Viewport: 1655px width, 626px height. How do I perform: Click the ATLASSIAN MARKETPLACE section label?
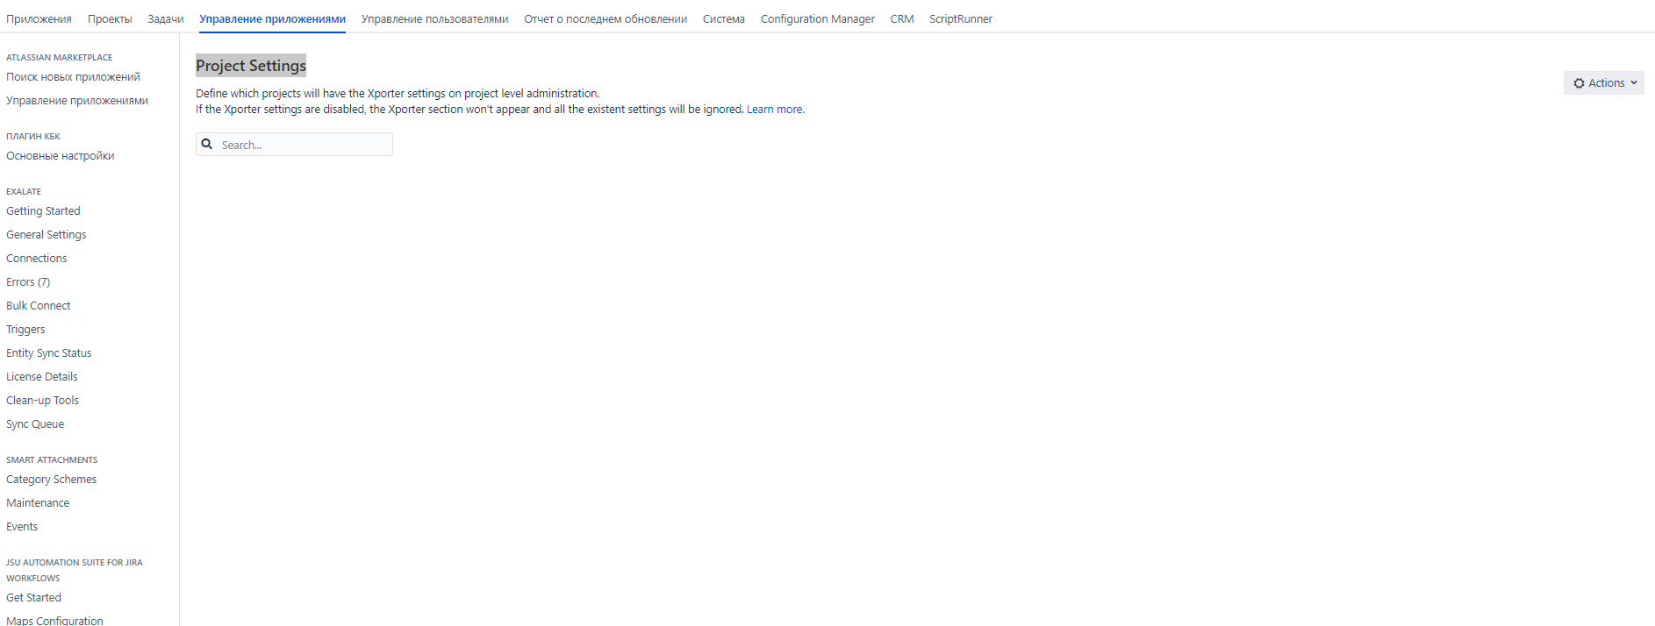(x=60, y=58)
